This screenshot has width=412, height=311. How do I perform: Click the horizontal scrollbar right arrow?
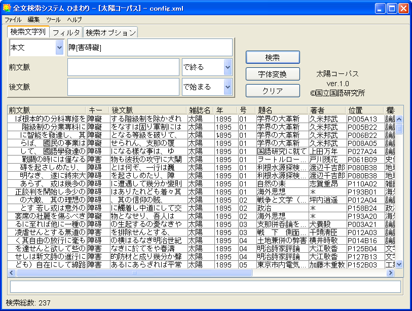click(x=391, y=273)
